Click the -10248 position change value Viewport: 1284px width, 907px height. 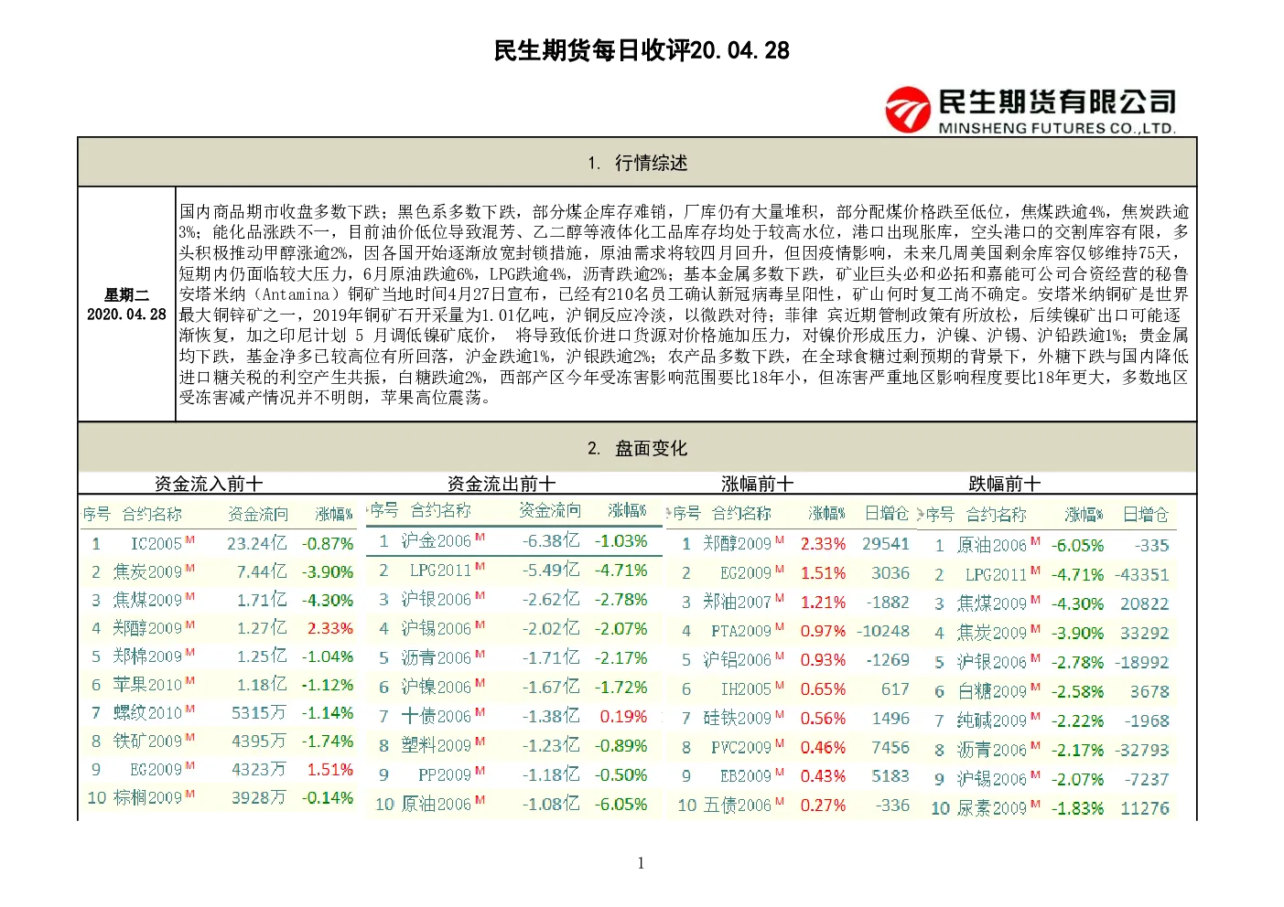tap(882, 631)
